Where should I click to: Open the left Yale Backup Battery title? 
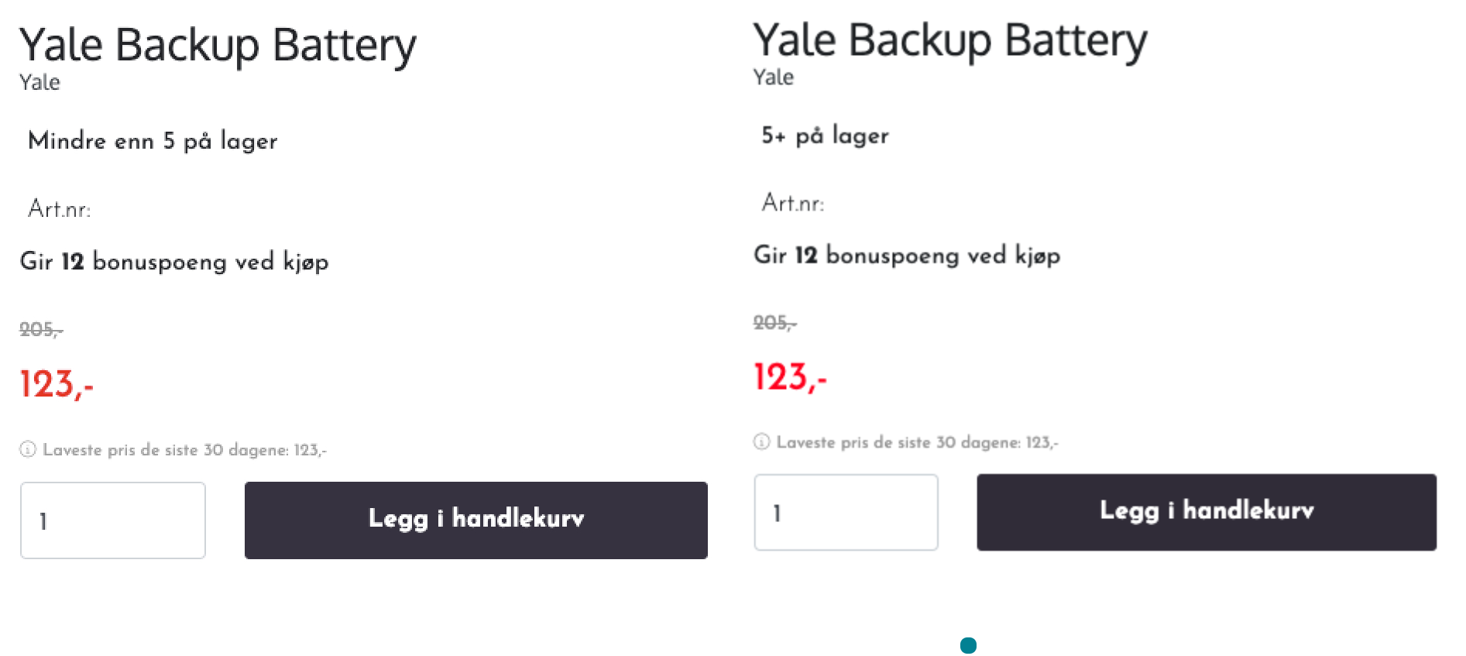218,45
